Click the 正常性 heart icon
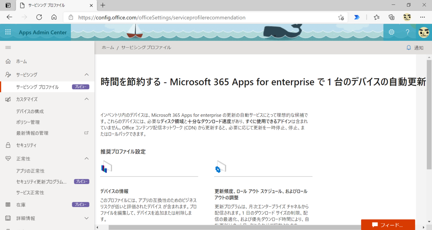The image size is (432, 230). tap(8, 159)
